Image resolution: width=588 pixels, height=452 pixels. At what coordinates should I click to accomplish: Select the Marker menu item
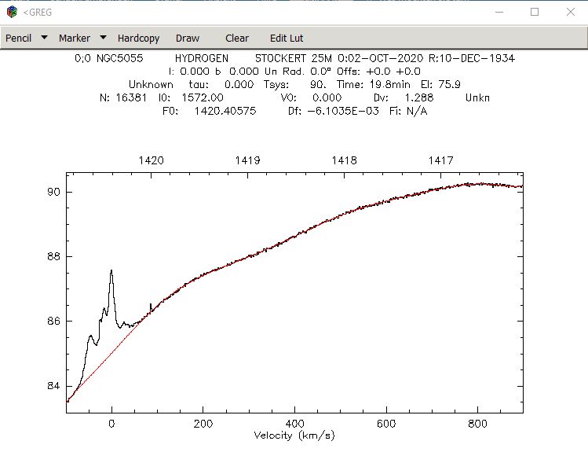[75, 39]
